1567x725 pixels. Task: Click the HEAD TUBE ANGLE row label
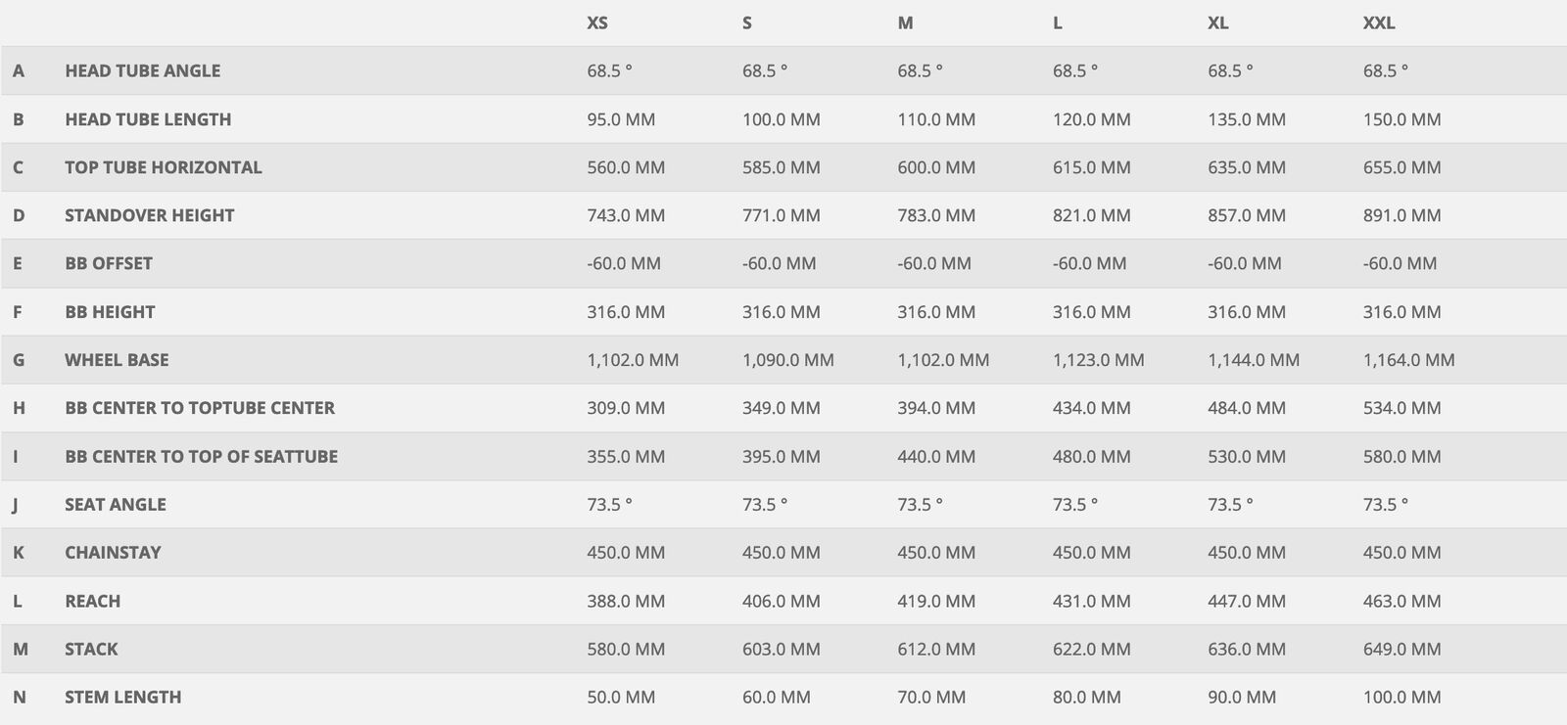pyautogui.click(x=142, y=70)
